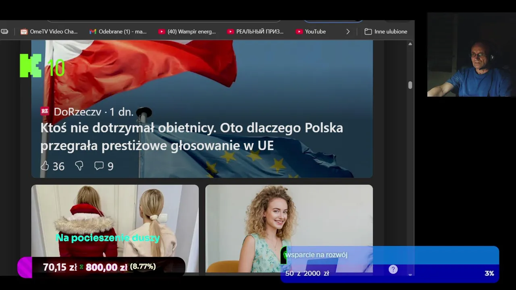This screenshot has height=290, width=516.
Task: Click the green Kick logo overlay
Action: (31, 65)
